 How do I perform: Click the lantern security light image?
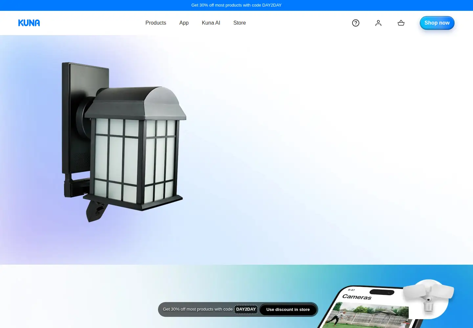point(124,142)
